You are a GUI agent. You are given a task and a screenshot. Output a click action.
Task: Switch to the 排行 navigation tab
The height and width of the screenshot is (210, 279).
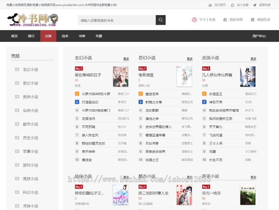tap(31, 36)
